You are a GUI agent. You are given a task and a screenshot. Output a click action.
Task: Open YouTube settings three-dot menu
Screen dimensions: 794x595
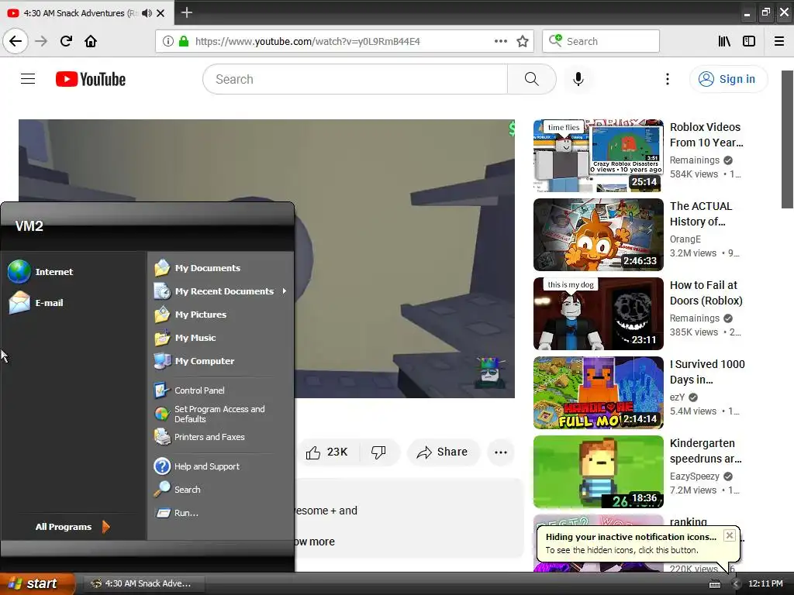(x=668, y=79)
